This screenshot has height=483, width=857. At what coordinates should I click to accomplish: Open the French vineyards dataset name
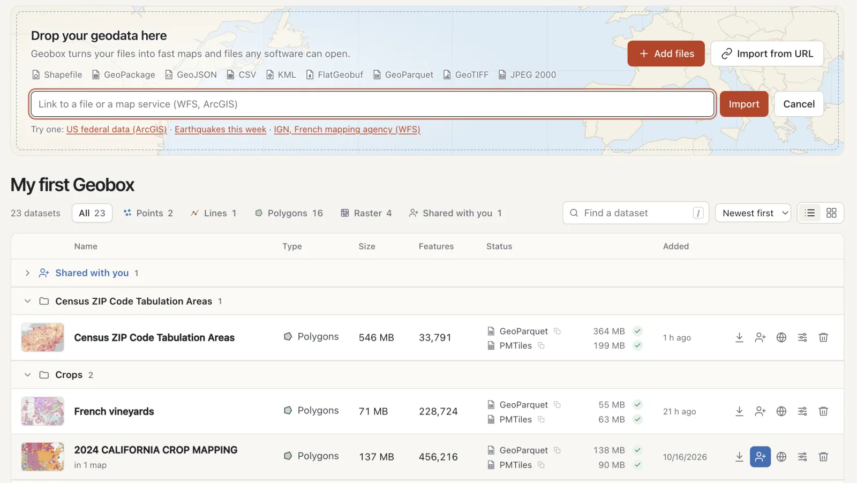(x=114, y=411)
